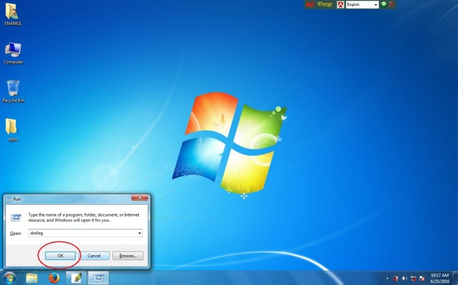Click OK in the Run dialog
The height and width of the screenshot is (285, 458).
pos(60,256)
